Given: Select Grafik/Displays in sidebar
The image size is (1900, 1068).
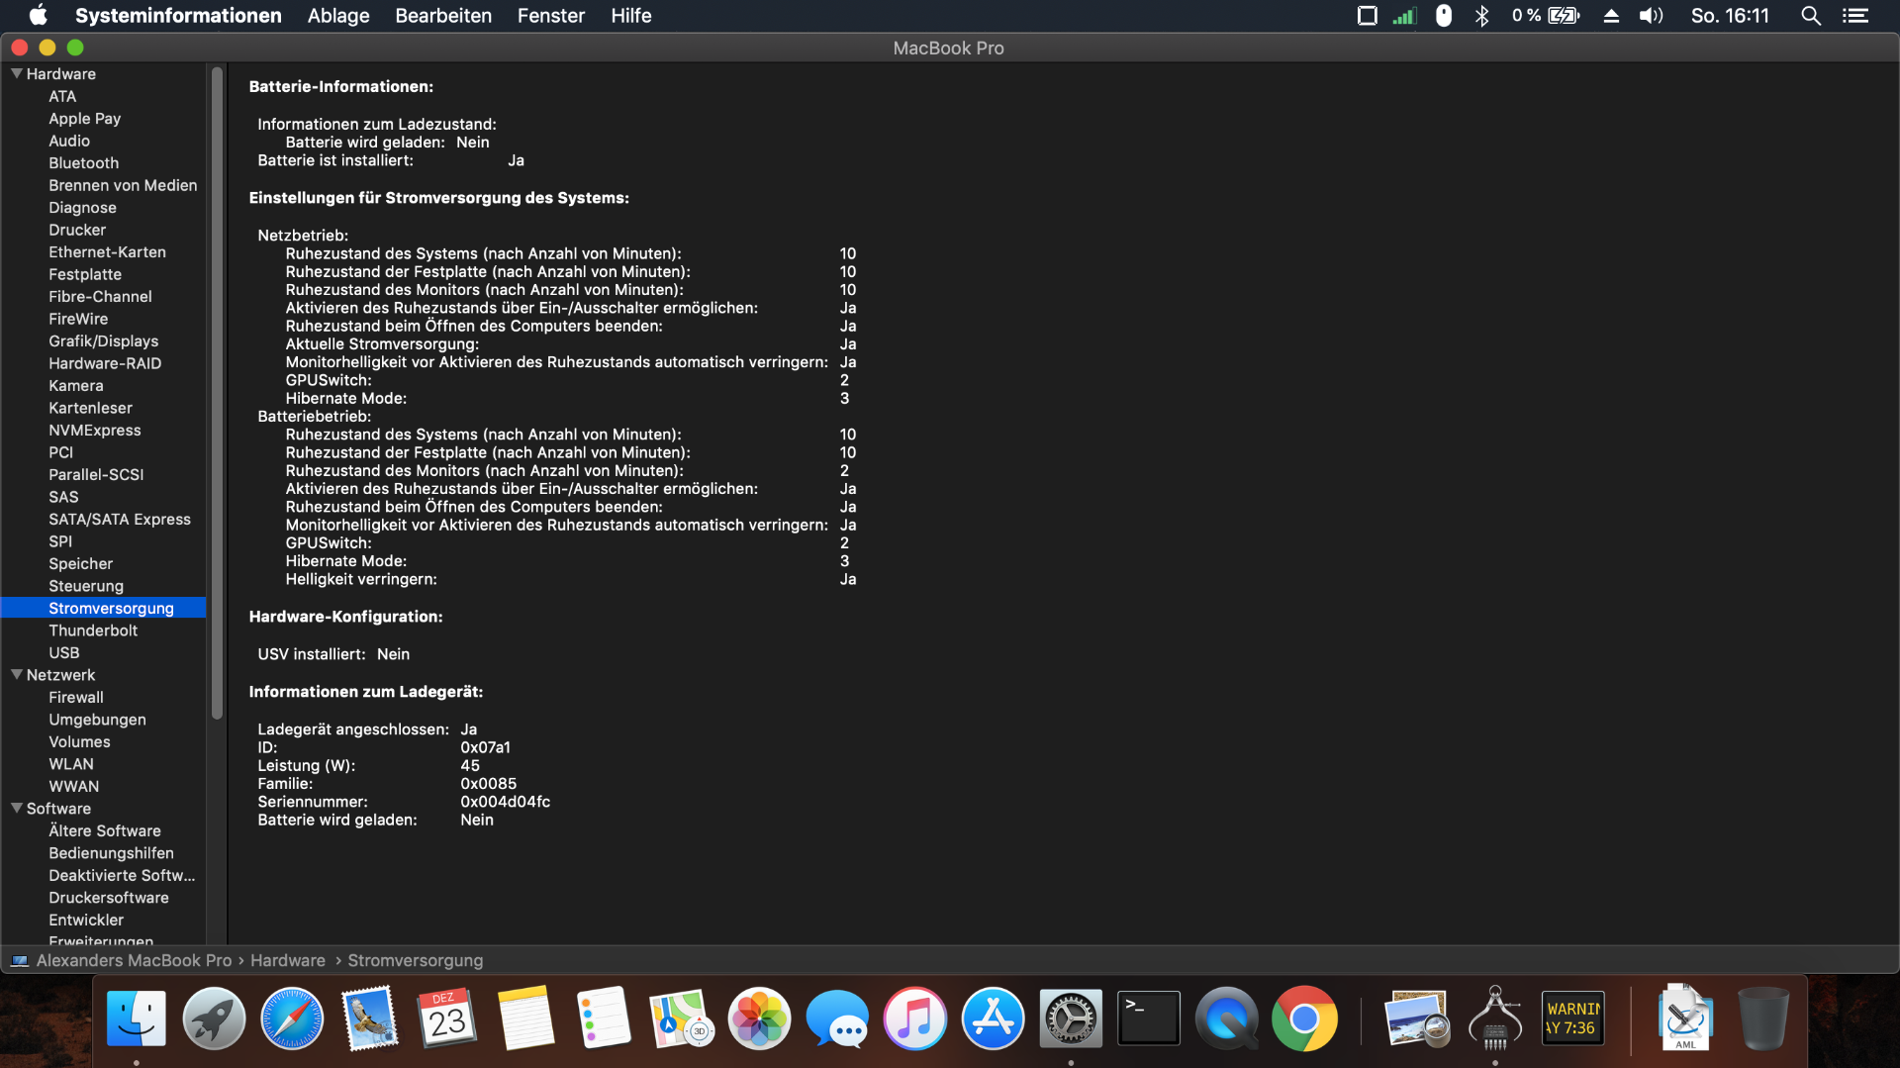Looking at the screenshot, I should (x=103, y=340).
